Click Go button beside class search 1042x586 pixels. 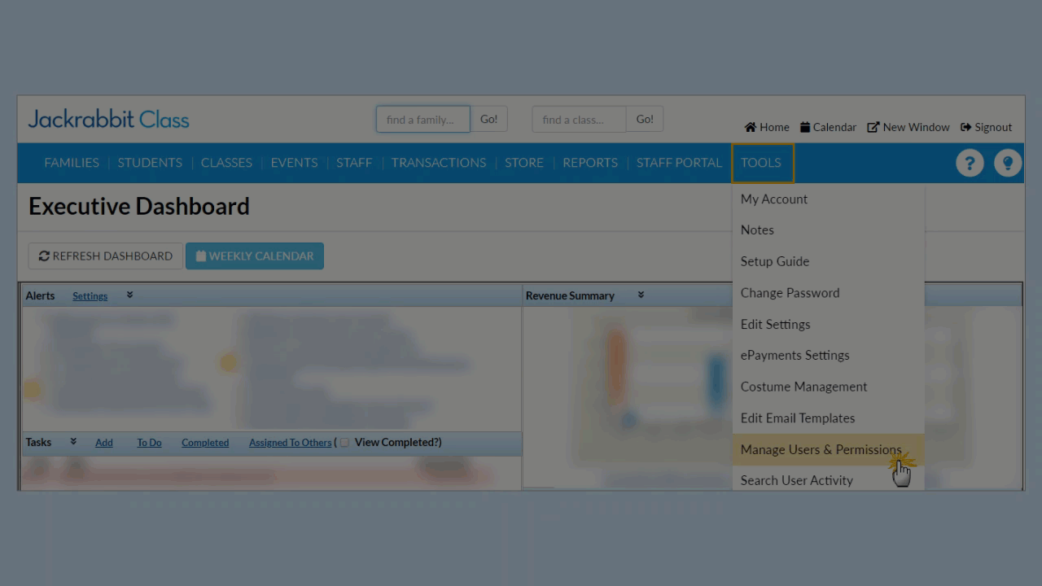[x=645, y=119]
